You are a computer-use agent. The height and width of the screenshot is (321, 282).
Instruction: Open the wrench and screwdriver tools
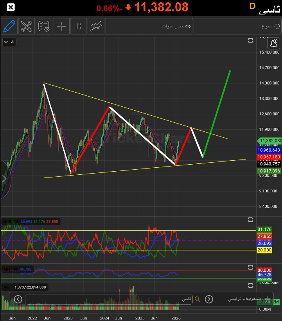pos(27,26)
